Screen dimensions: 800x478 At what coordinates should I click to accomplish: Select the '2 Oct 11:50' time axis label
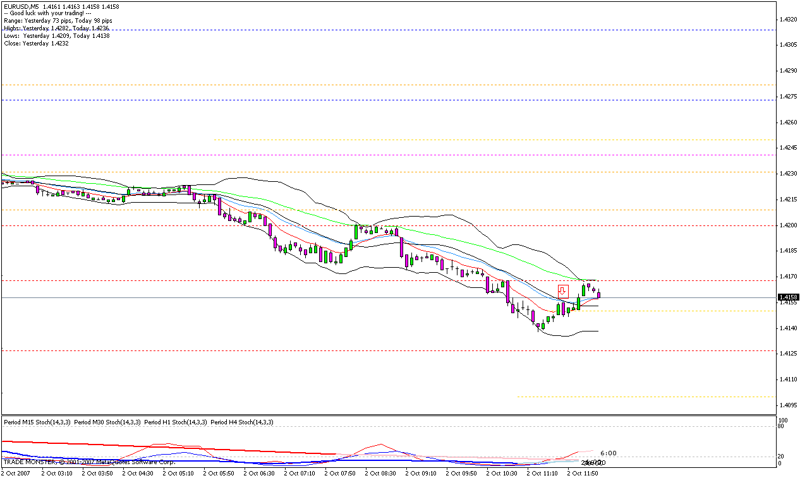[x=582, y=472]
